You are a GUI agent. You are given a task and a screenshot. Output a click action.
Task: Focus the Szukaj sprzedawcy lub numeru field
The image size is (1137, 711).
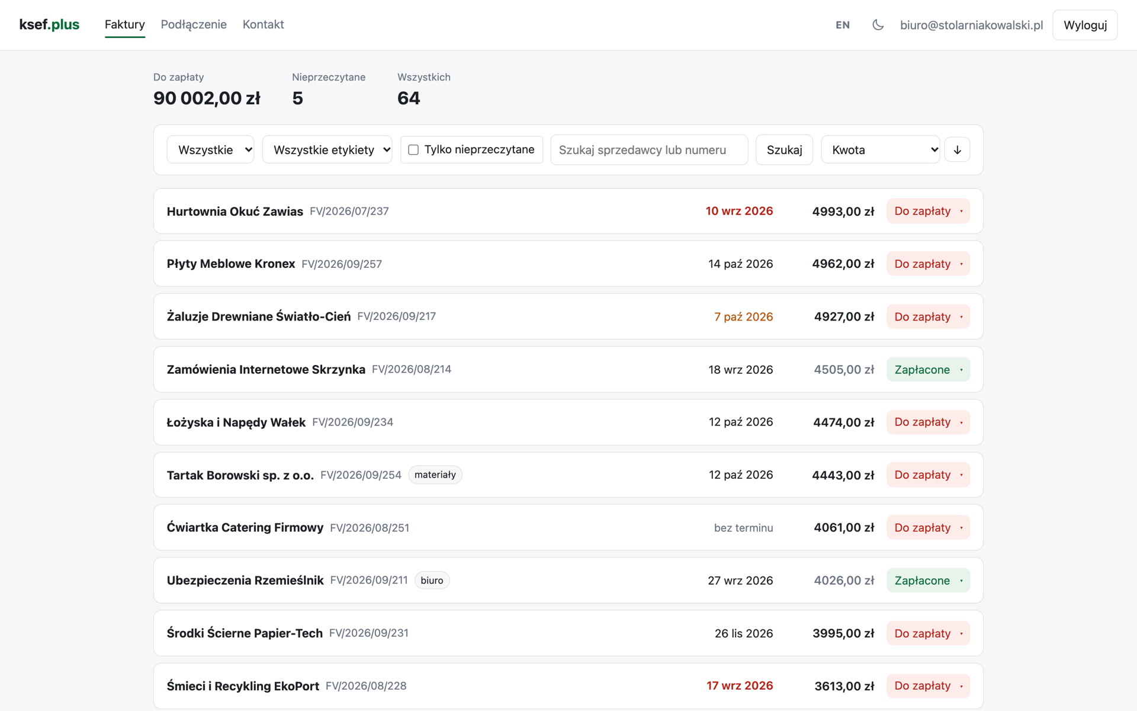[x=649, y=150]
